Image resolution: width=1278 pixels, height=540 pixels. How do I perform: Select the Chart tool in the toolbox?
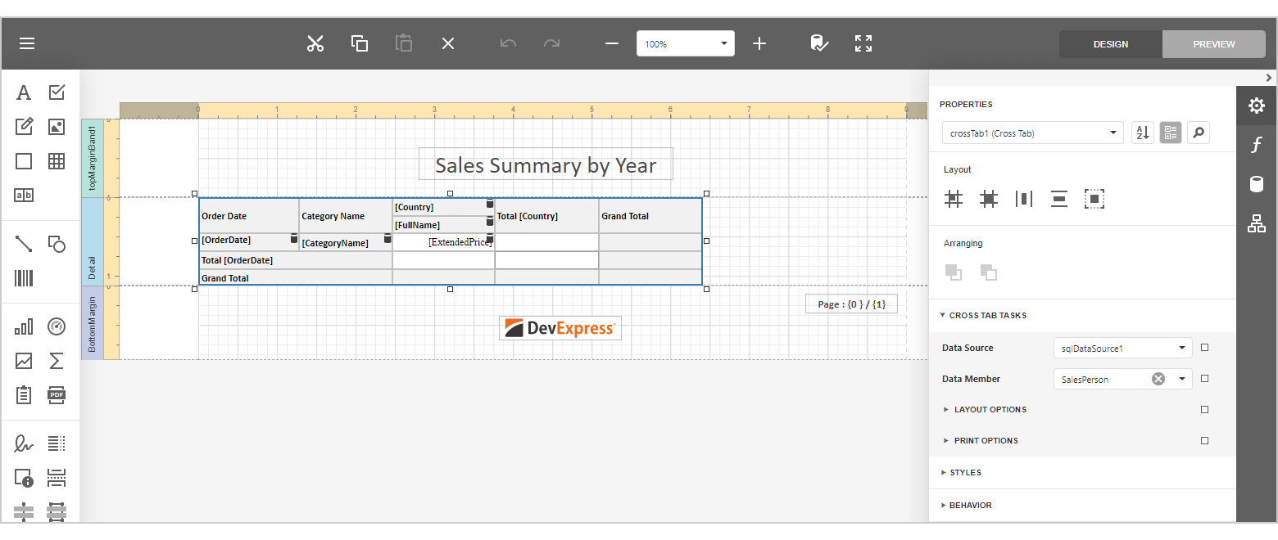click(23, 326)
